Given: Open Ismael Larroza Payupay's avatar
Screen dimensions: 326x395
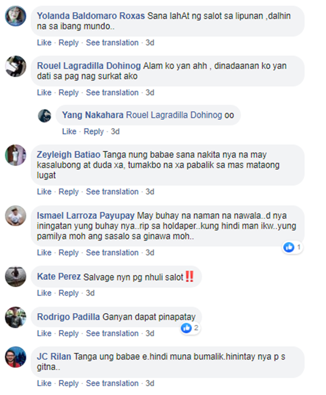Looking at the screenshot, I should 16,216.
